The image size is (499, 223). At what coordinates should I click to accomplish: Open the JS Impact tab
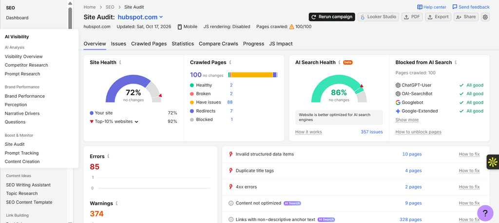point(281,44)
